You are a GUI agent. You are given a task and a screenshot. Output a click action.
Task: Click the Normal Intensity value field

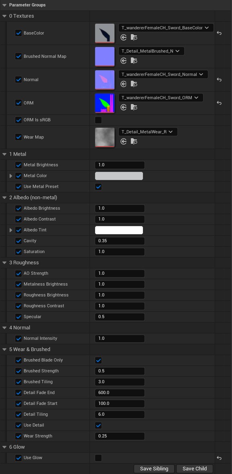click(120, 339)
